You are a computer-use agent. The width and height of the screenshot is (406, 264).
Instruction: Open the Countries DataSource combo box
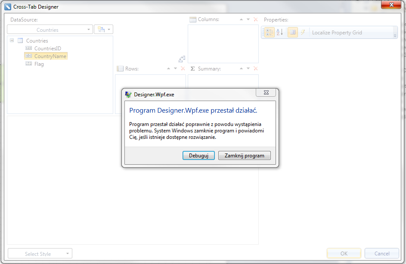pyautogui.click(x=50, y=30)
